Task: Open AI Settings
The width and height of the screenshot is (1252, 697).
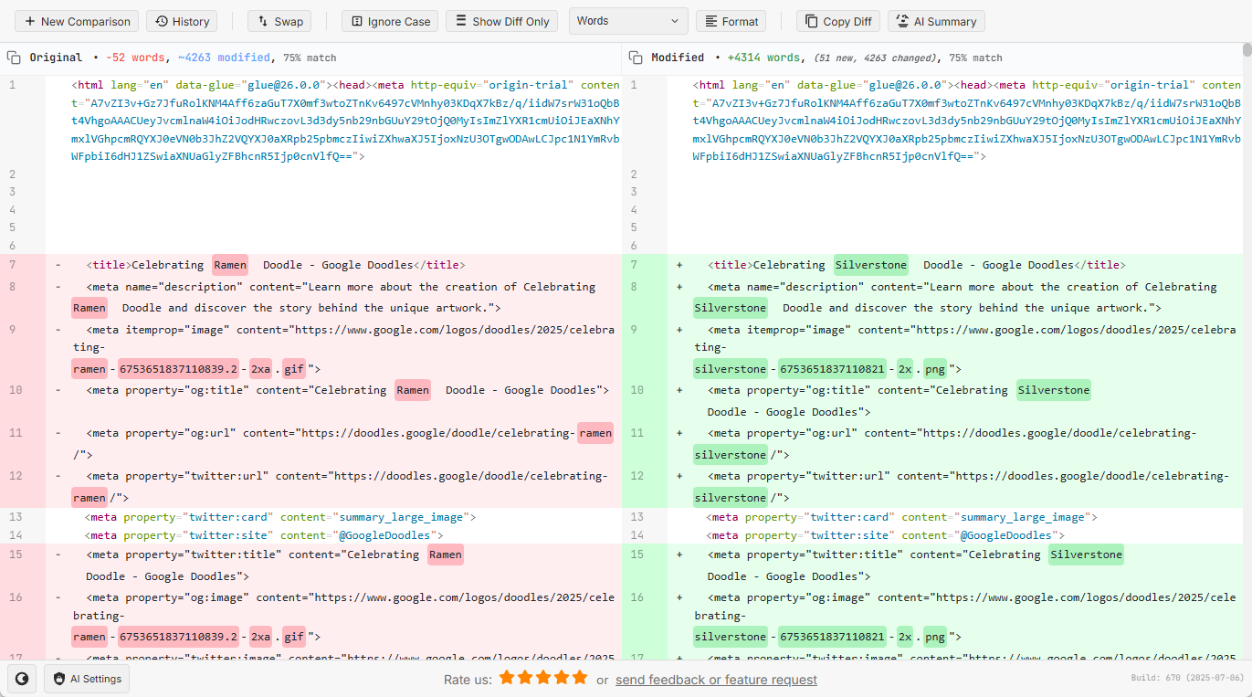Action: pos(87,679)
